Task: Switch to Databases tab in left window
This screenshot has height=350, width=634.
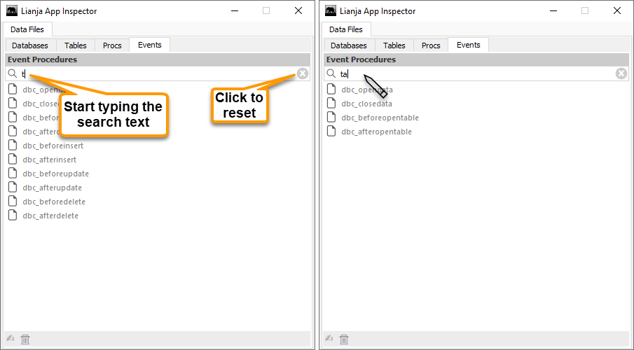Action: 29,45
